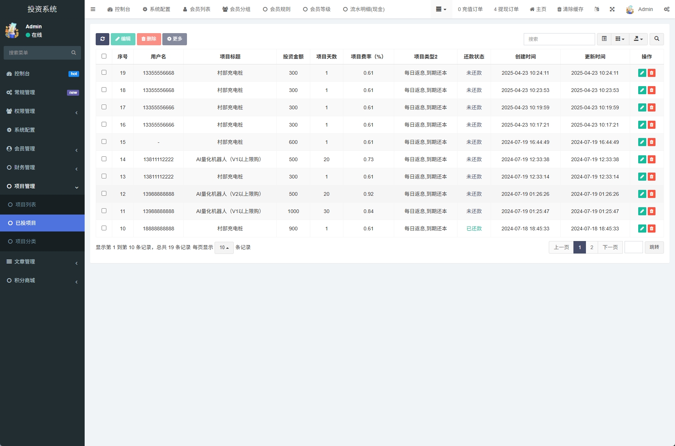The height and width of the screenshot is (446, 675).
Task: Check the select-all checkbox in table header
Action: 104,56
